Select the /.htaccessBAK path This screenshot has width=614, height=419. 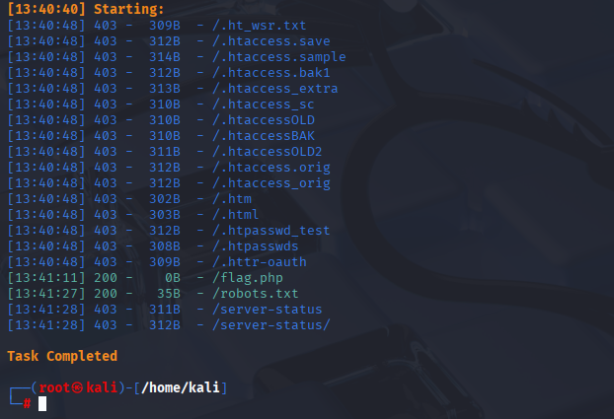click(x=264, y=136)
